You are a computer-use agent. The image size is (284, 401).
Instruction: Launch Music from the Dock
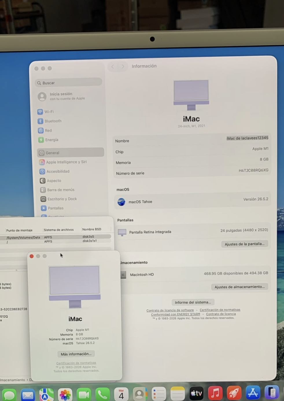[x=215, y=393]
